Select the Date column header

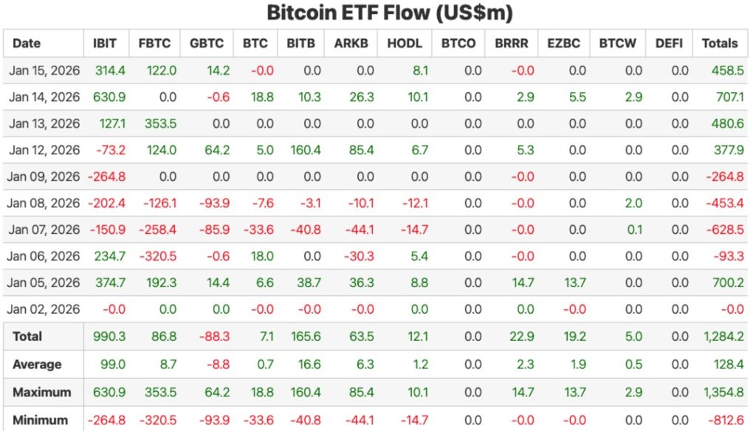(27, 43)
